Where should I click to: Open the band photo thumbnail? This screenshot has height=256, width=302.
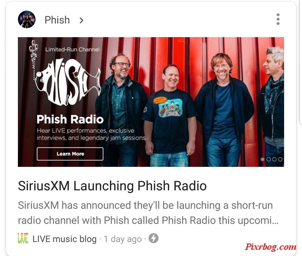tap(151, 102)
